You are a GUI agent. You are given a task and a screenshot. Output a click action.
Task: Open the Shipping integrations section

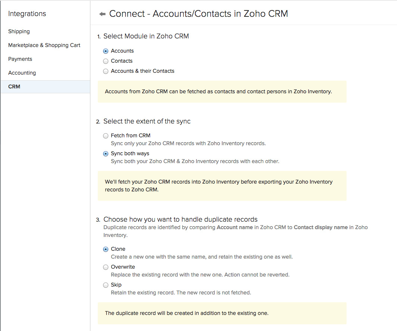pos(19,31)
